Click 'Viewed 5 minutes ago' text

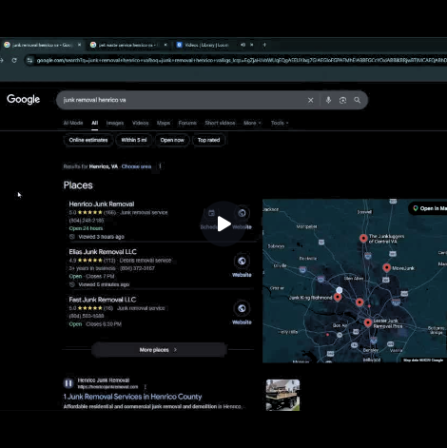point(104,284)
